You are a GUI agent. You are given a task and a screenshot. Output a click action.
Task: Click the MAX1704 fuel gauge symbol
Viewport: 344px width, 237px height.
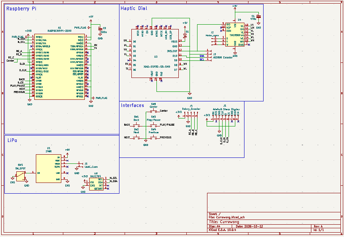pos(96,184)
